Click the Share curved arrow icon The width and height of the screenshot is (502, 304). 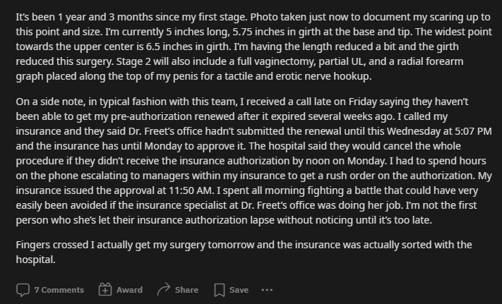[164, 290]
